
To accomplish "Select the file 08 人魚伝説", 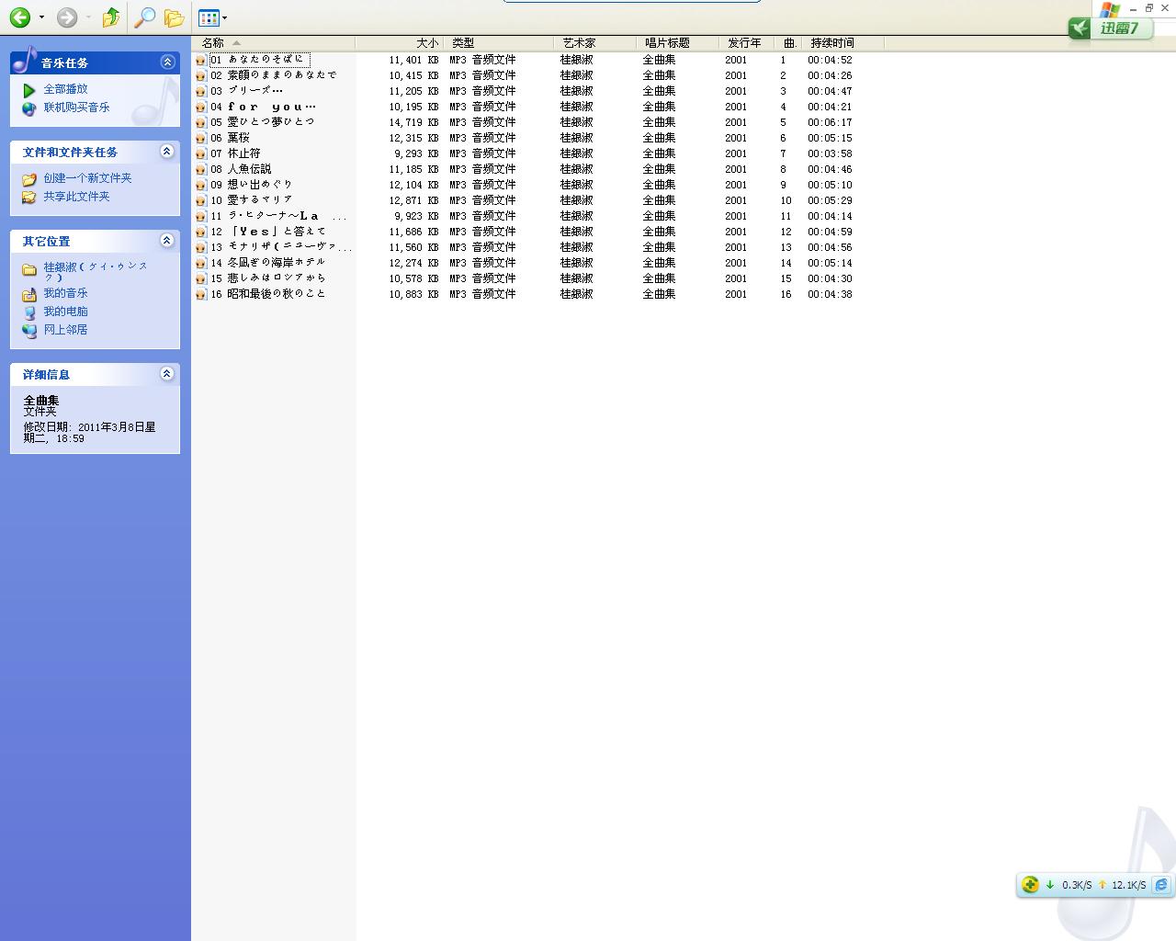I will pyautogui.click(x=241, y=169).
